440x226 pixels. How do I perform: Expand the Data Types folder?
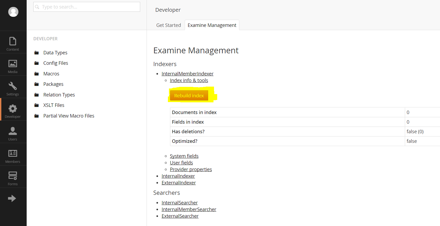55,53
